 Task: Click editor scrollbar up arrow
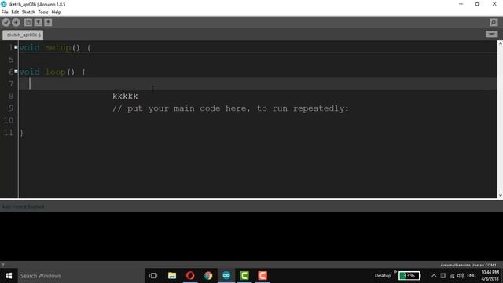[500, 43]
